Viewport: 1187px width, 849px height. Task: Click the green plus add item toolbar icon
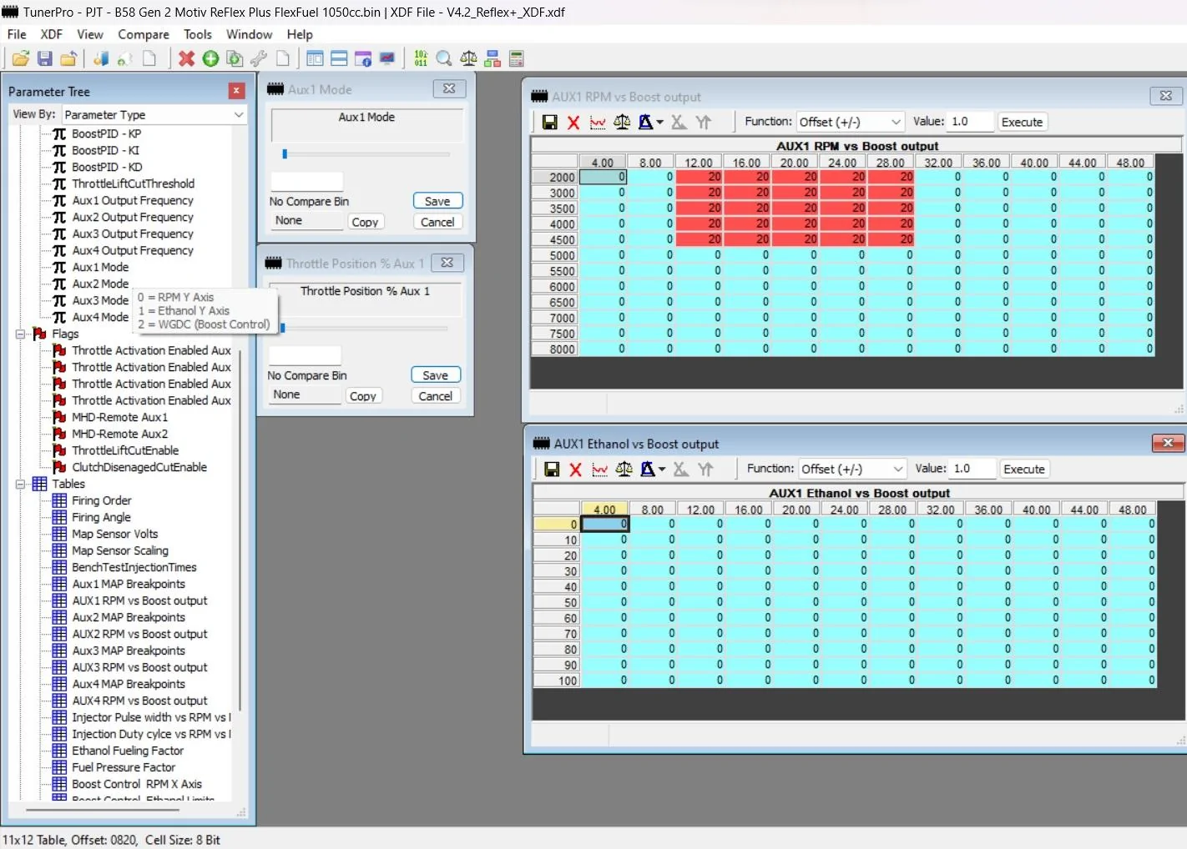(210, 58)
